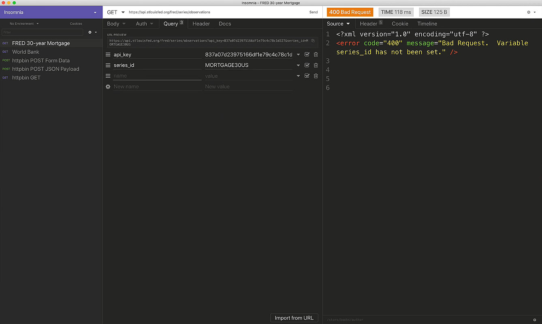Click the series_id name field

coord(157,65)
